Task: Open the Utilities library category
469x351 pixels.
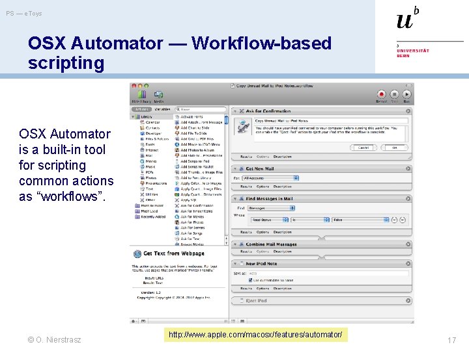Action: point(149,194)
